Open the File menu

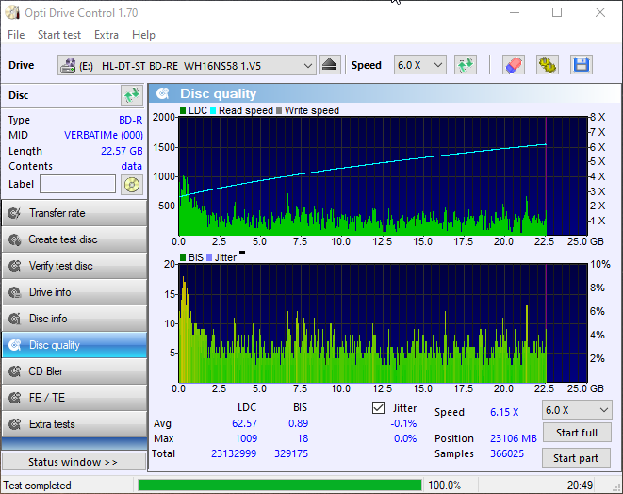tap(16, 35)
